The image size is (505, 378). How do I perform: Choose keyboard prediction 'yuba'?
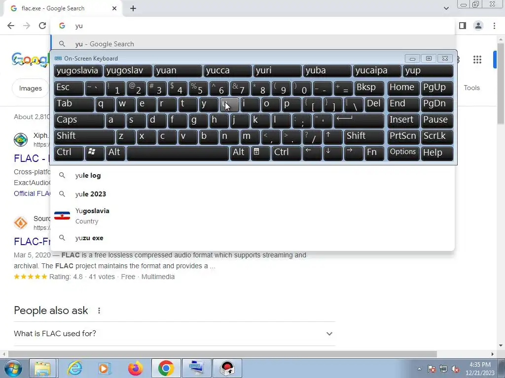click(x=327, y=71)
